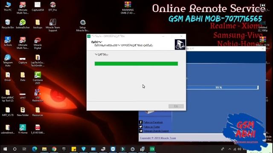Open This PC desktop icon

(x=8, y=6)
